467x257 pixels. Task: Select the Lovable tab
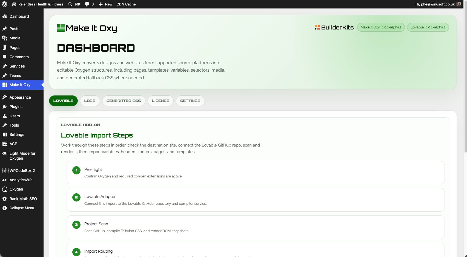63,101
